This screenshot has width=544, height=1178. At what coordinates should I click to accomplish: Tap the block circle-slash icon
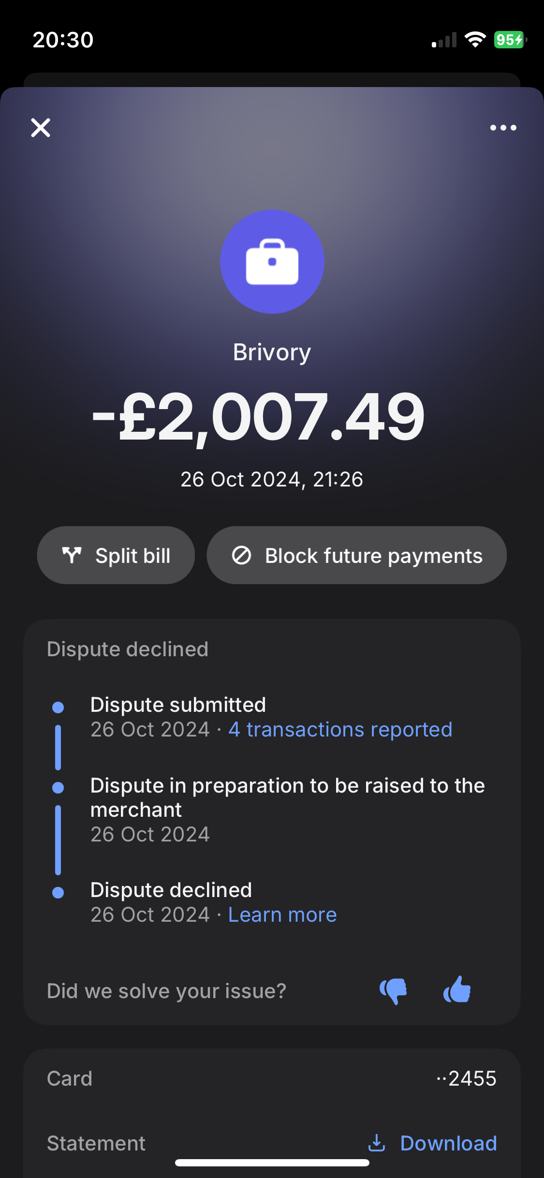coord(241,555)
